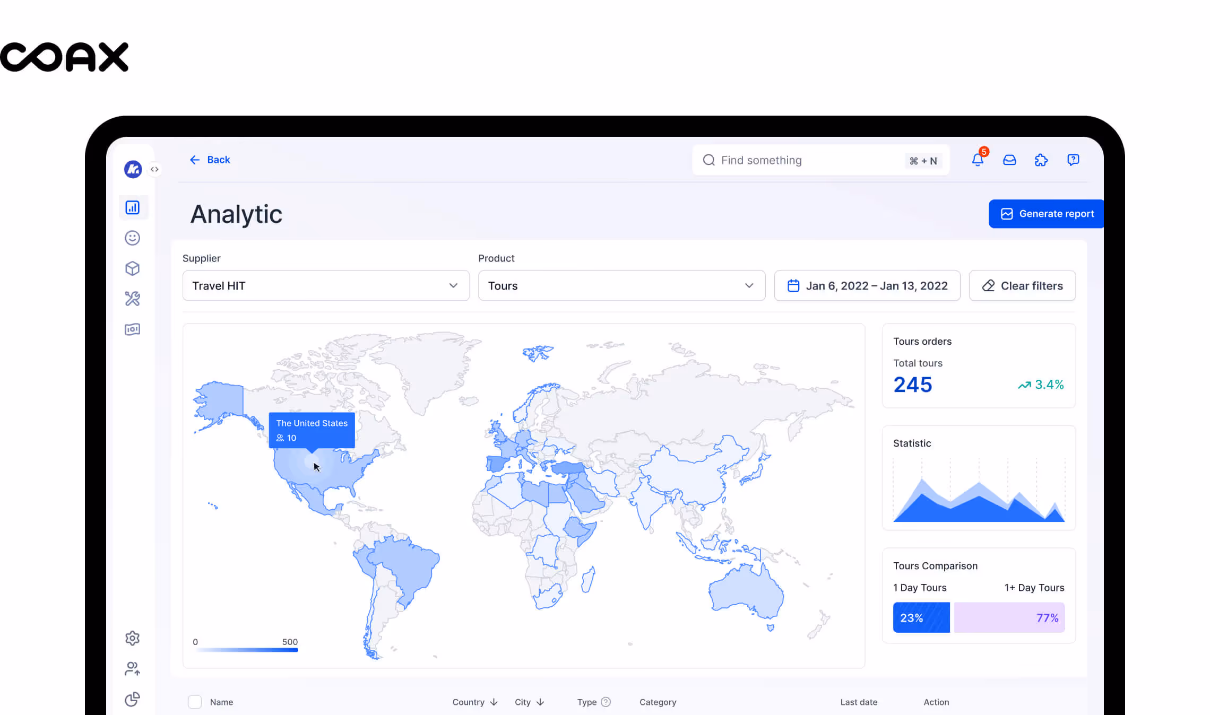1210x715 pixels.
Task: Click the puzzle piece extensions icon
Action: [1041, 160]
